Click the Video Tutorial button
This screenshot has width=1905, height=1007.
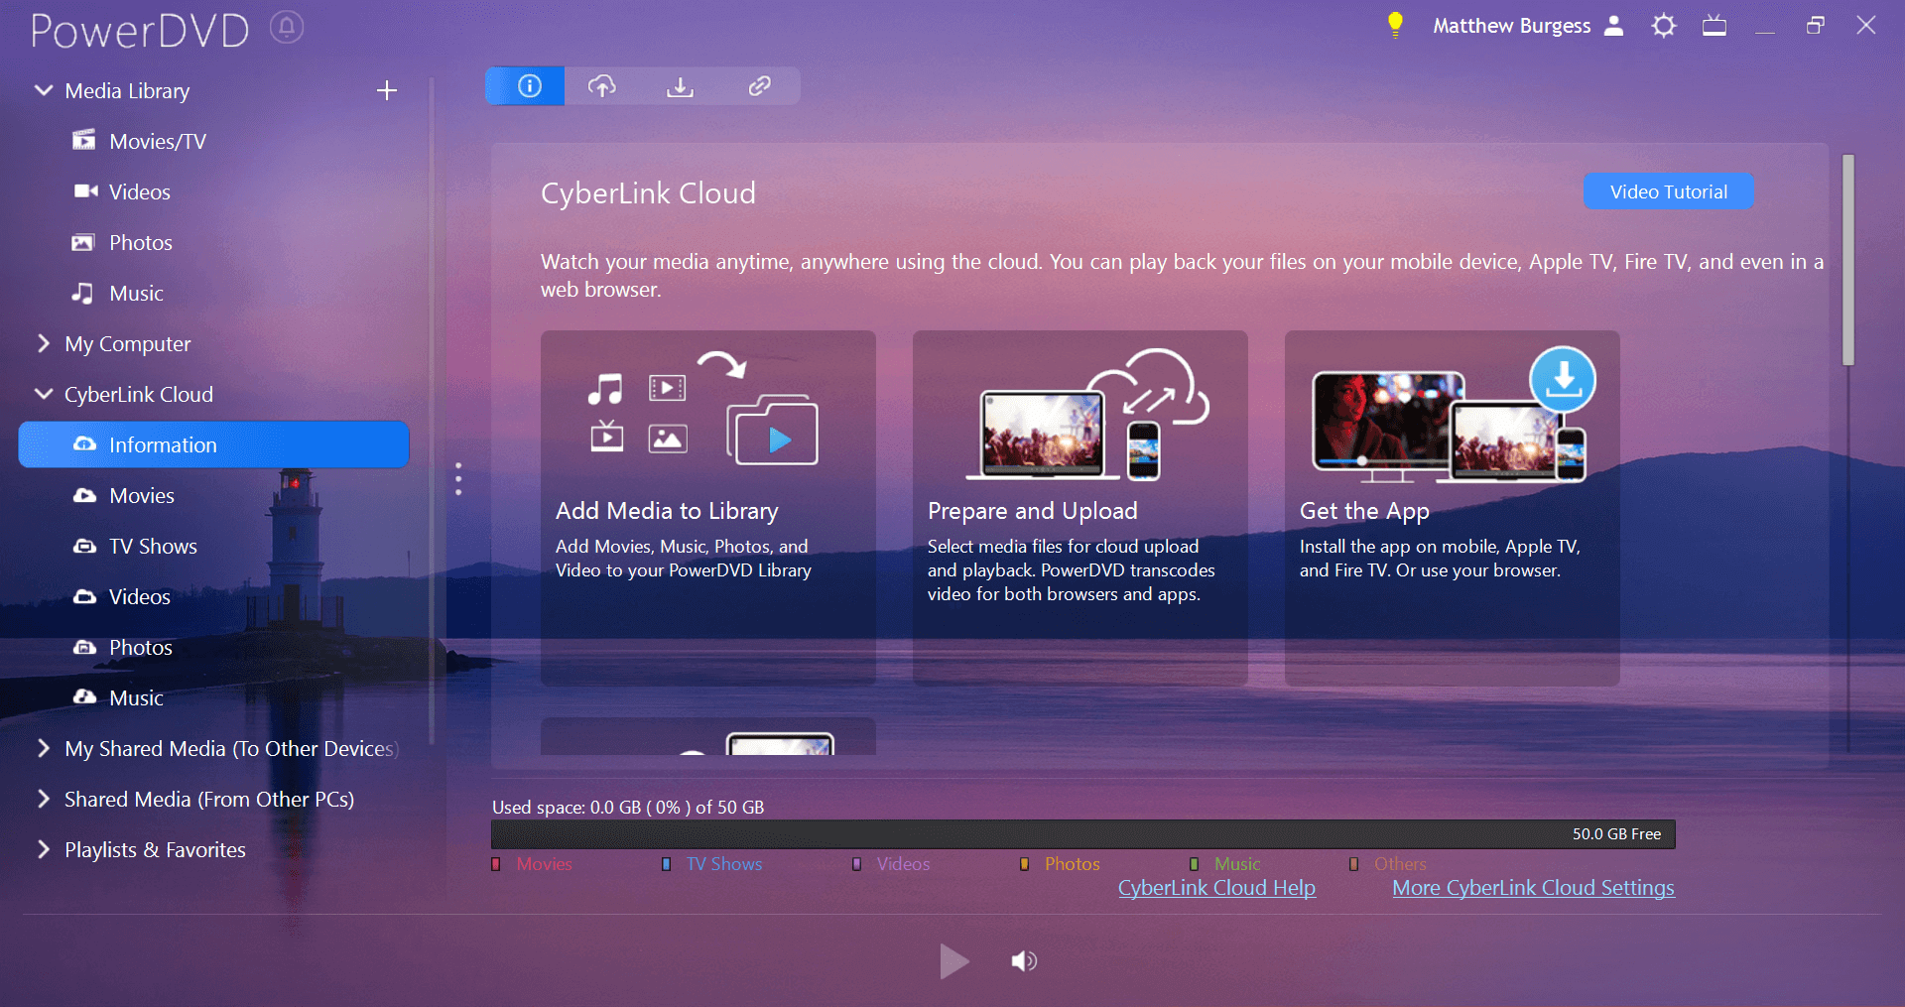[x=1668, y=191]
